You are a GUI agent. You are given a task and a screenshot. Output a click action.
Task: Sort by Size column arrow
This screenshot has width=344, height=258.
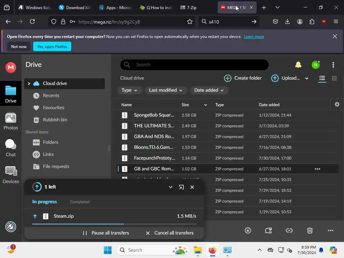[205, 105]
